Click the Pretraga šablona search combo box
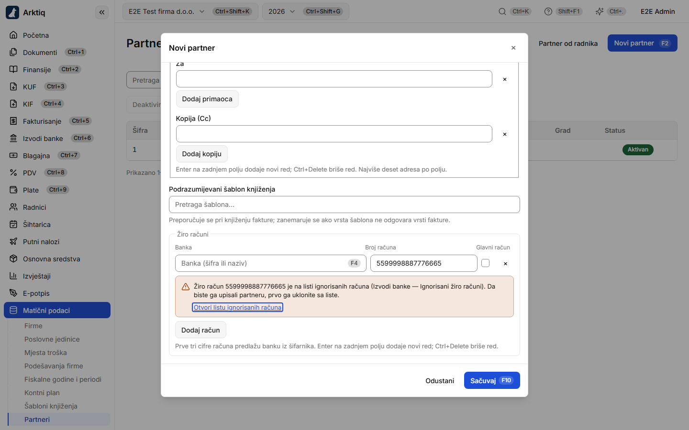Image resolution: width=689 pixels, height=430 pixels. tap(344, 204)
